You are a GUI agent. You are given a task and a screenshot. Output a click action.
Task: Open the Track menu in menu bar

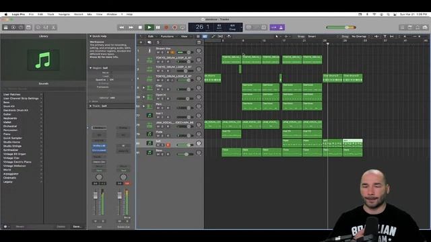51,14
